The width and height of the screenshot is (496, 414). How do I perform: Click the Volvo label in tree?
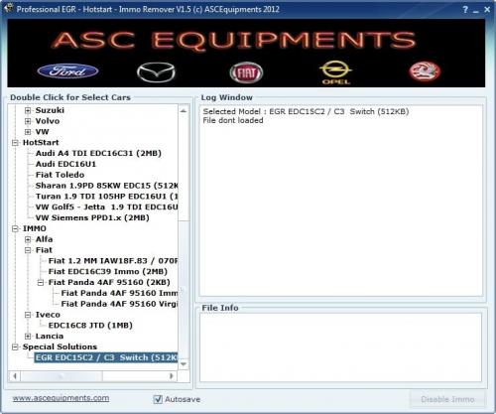click(x=48, y=121)
